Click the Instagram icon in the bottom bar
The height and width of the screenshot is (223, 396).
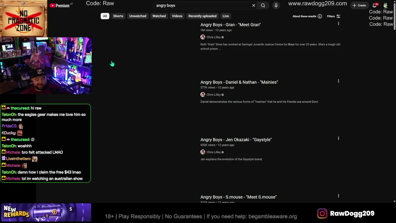coord(322,213)
